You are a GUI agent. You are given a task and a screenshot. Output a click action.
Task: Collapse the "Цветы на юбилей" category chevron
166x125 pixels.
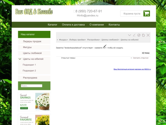pos(20,59)
